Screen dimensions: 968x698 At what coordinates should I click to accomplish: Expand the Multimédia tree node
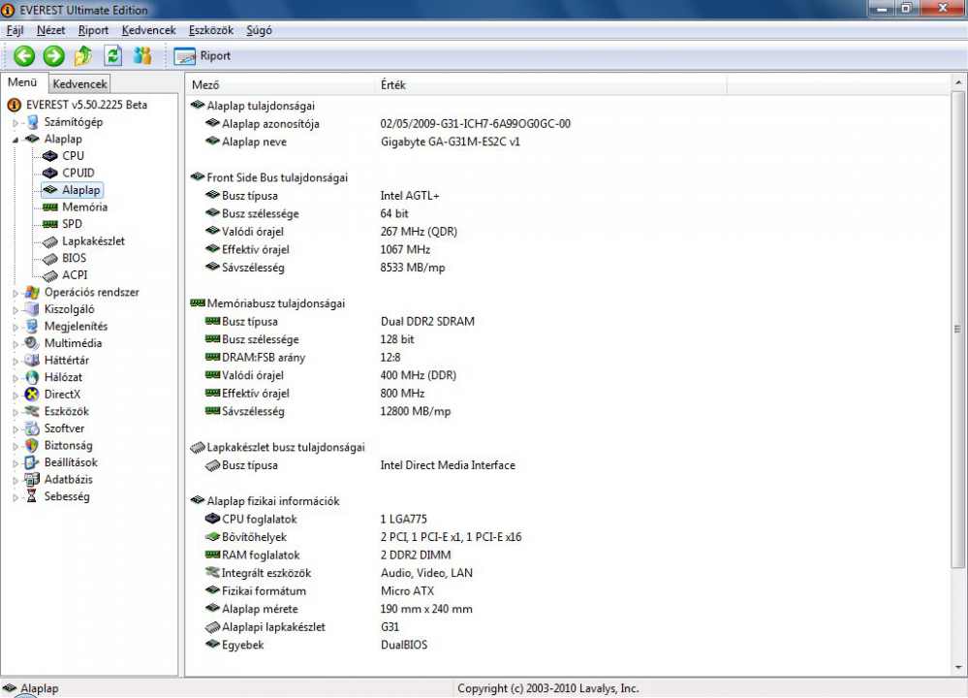pos(16,344)
